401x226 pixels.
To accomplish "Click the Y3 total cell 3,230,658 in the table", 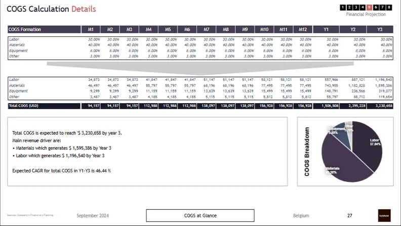I will pyautogui.click(x=380, y=106).
